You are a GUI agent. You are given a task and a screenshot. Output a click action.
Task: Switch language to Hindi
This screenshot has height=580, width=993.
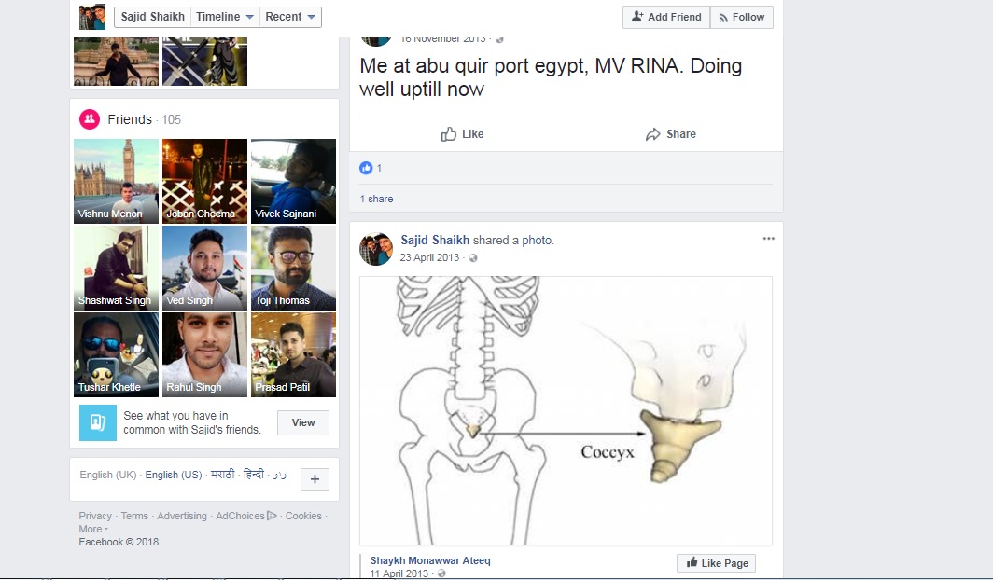point(253,475)
